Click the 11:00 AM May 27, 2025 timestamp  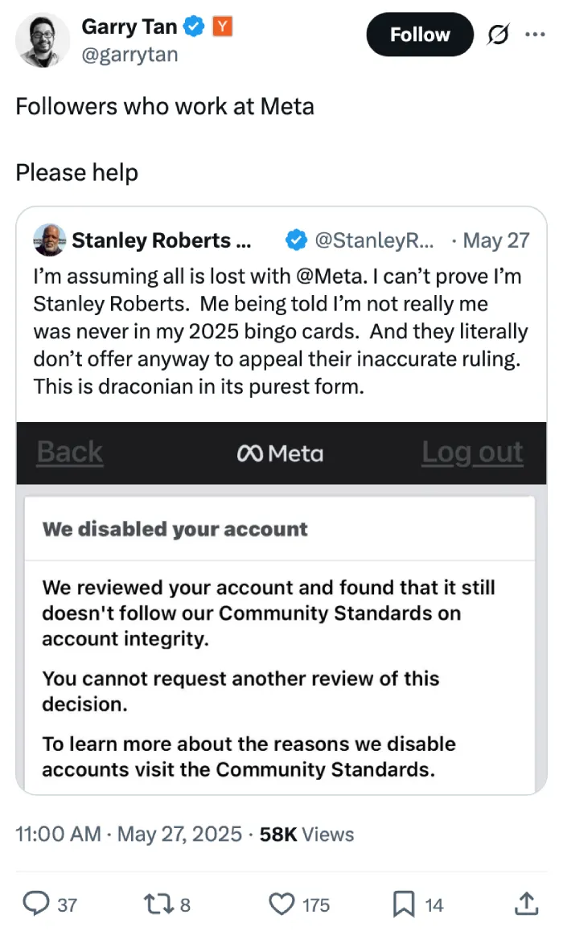click(x=129, y=834)
